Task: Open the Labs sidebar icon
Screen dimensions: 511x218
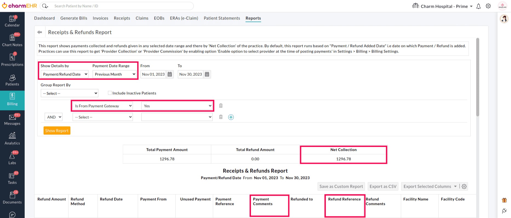Action: [12, 158]
